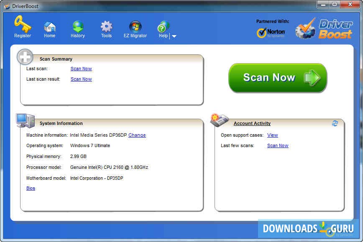Screen dimensions: 363x242
Task: Click the Help question mark icon
Action: coord(163,27)
